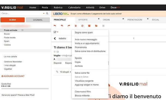The width and height of the screenshot is (166, 100).
Task: Choose Sposta from the context menu
Action: pos(78,58)
